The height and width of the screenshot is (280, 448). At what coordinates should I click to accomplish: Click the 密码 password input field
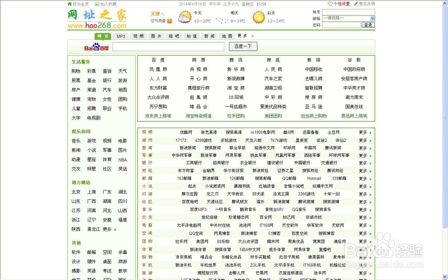click(x=341, y=25)
